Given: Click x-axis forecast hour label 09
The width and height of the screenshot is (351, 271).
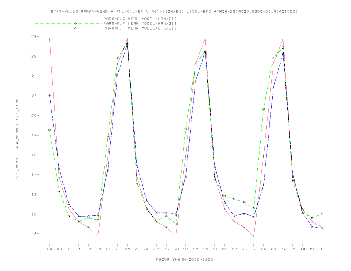Looking at the screenshot, I should pyautogui.click(x=78, y=249).
